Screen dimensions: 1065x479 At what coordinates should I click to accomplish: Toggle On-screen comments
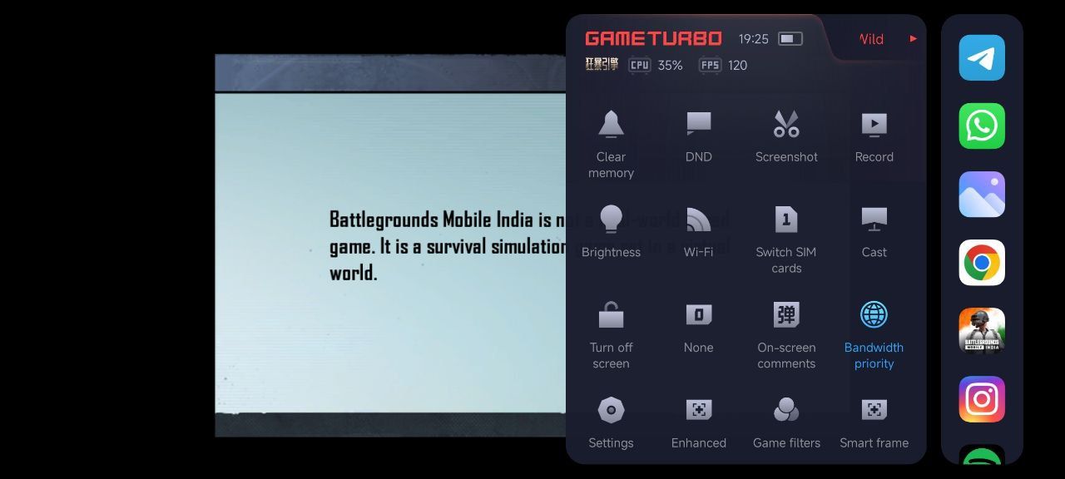(786, 314)
